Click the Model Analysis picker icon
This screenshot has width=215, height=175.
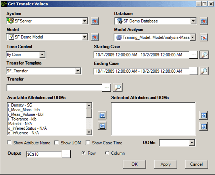tap(204, 37)
